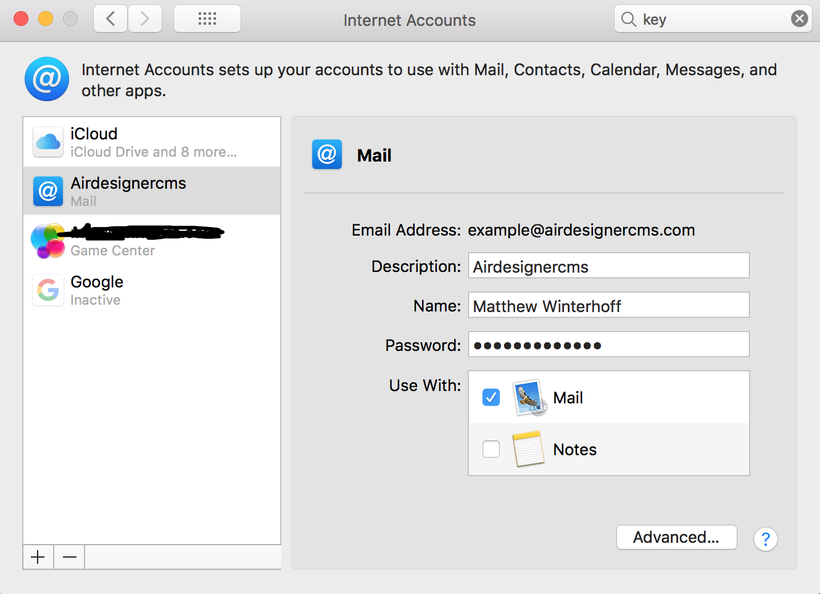Screen dimensions: 820x594
Task: Add a new account with plus button
Action: [x=38, y=557]
